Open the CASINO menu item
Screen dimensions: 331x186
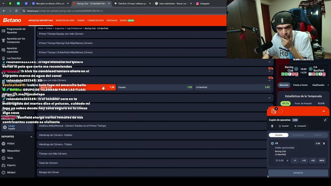pos(81,20)
